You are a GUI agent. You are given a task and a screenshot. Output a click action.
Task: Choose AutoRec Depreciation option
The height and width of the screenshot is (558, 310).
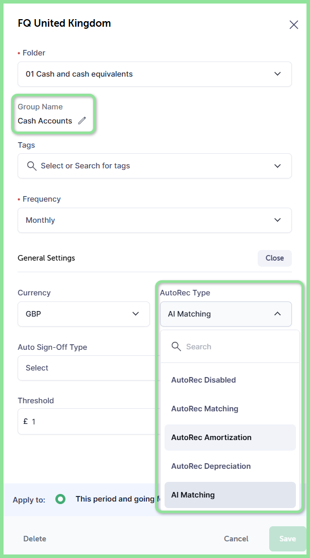click(230, 466)
